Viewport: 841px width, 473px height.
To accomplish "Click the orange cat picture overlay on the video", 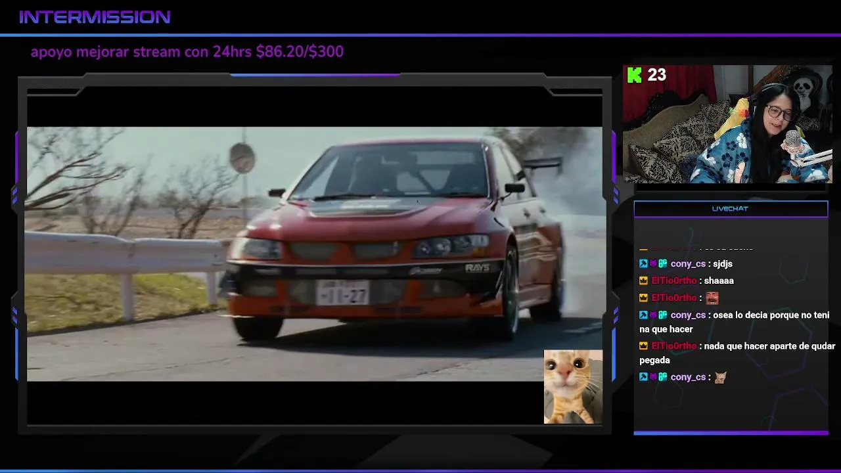I will tap(573, 387).
